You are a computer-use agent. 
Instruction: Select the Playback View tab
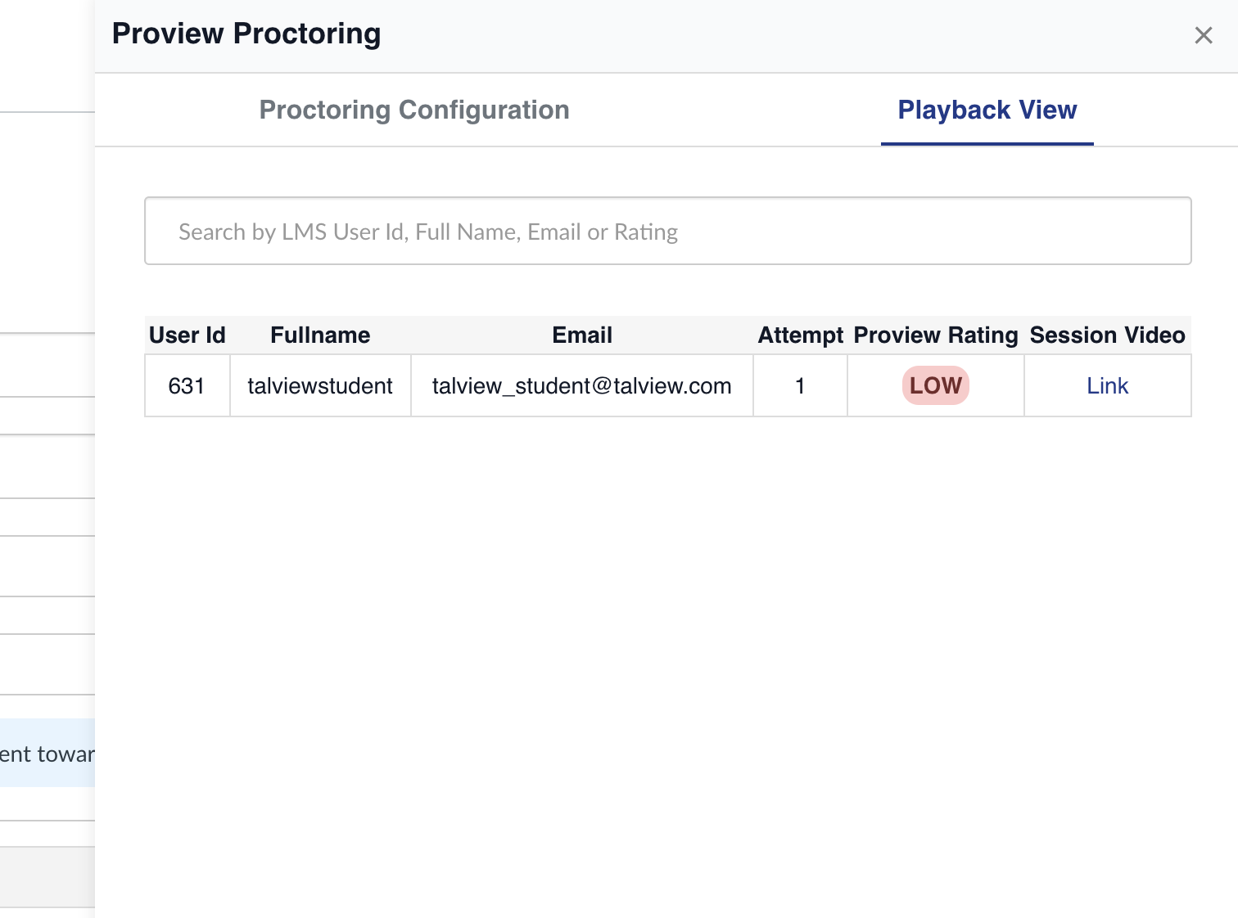(x=987, y=110)
